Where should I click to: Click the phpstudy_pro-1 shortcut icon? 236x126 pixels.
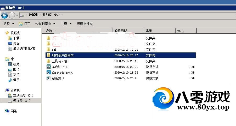pos(48,73)
